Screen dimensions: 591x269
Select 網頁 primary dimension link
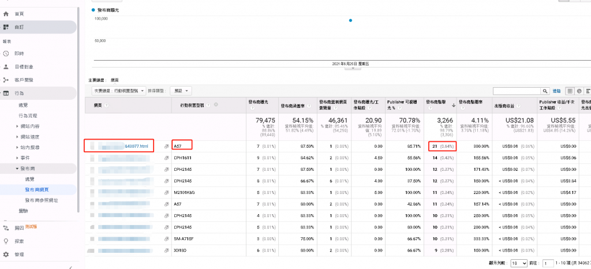115,80
